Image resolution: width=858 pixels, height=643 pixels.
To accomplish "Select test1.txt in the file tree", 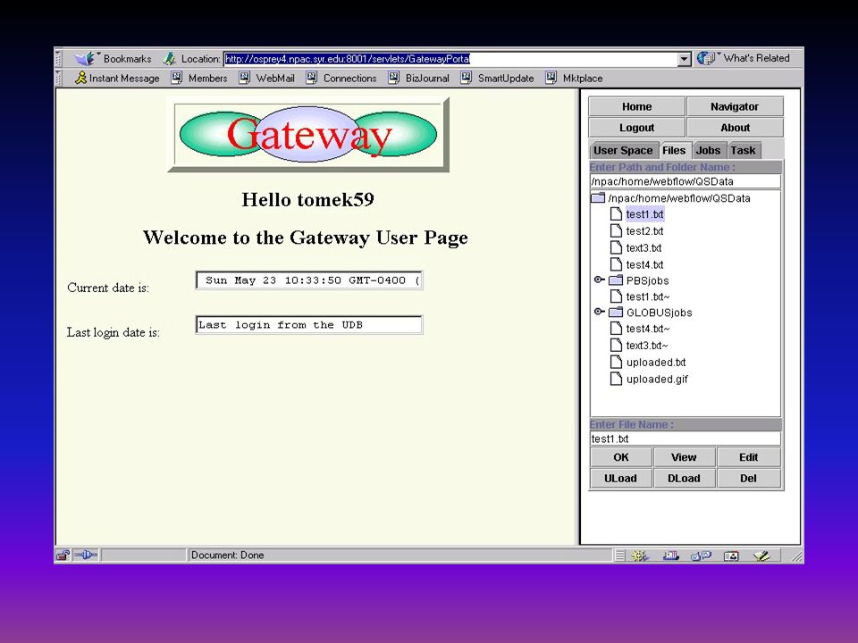I will click(x=644, y=213).
